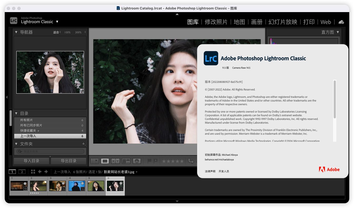Screen dimensions: 354x208
Task: Select main window button 1 in filmstrip bar
Action: pos(12,172)
